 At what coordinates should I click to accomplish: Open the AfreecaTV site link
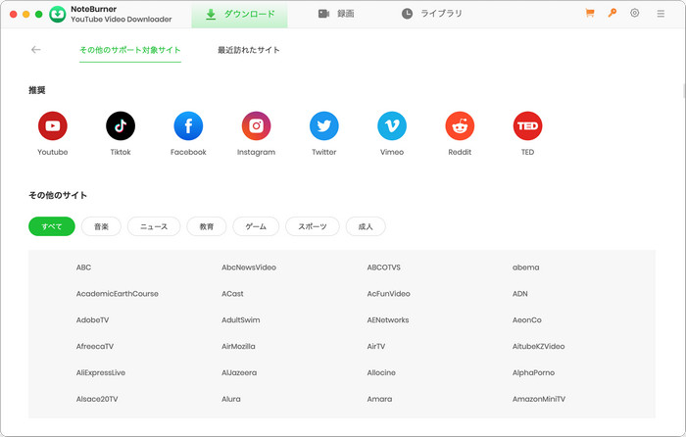pyautogui.click(x=94, y=346)
